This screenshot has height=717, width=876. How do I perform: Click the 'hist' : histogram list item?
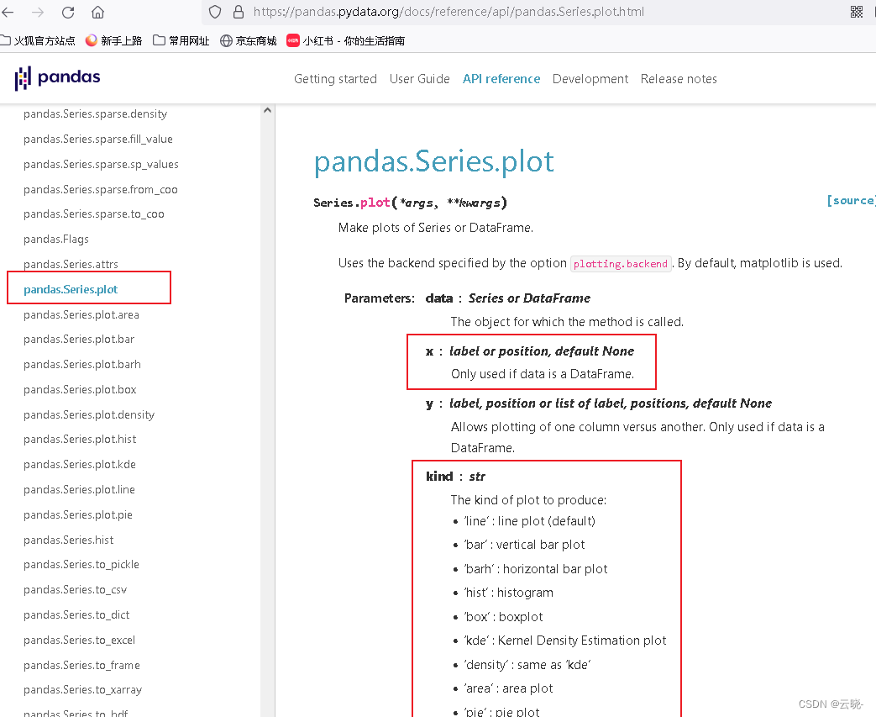click(508, 593)
